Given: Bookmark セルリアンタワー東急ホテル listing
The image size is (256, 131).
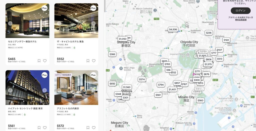Looking at the screenshot, I should click(39, 61).
